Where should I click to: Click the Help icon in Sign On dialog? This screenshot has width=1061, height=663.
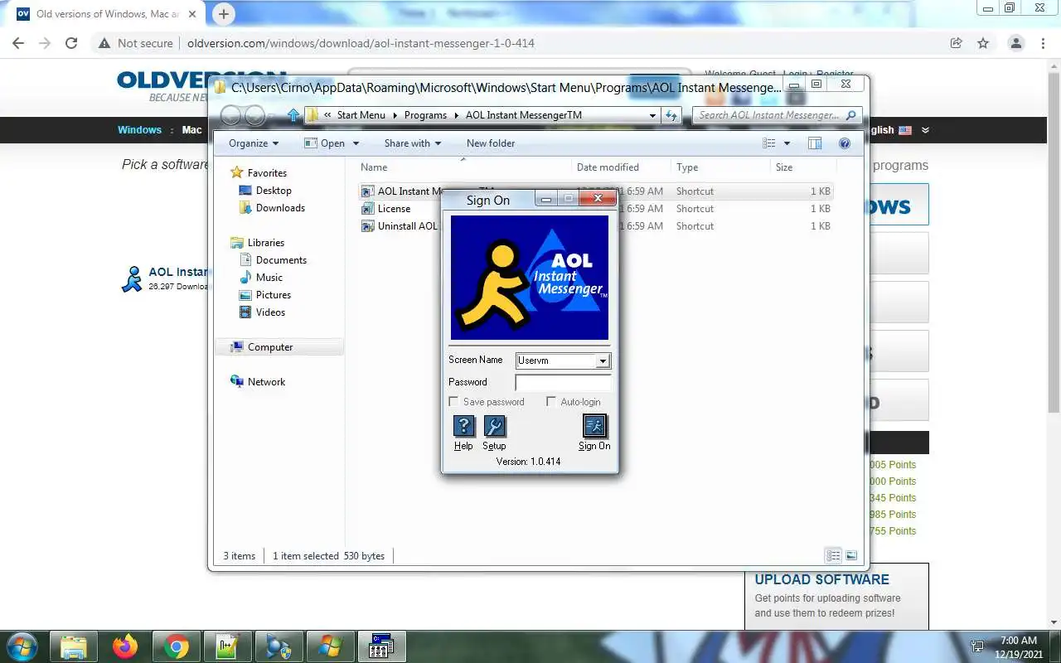click(x=463, y=426)
